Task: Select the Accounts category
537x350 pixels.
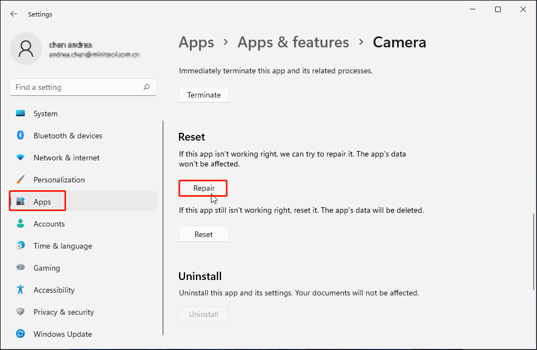Action: click(49, 224)
